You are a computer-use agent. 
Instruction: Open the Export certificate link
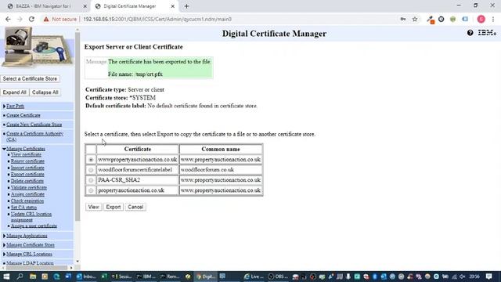click(x=27, y=175)
